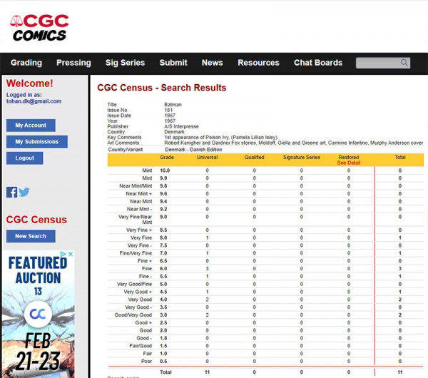Click the Universal column header

[207, 157]
